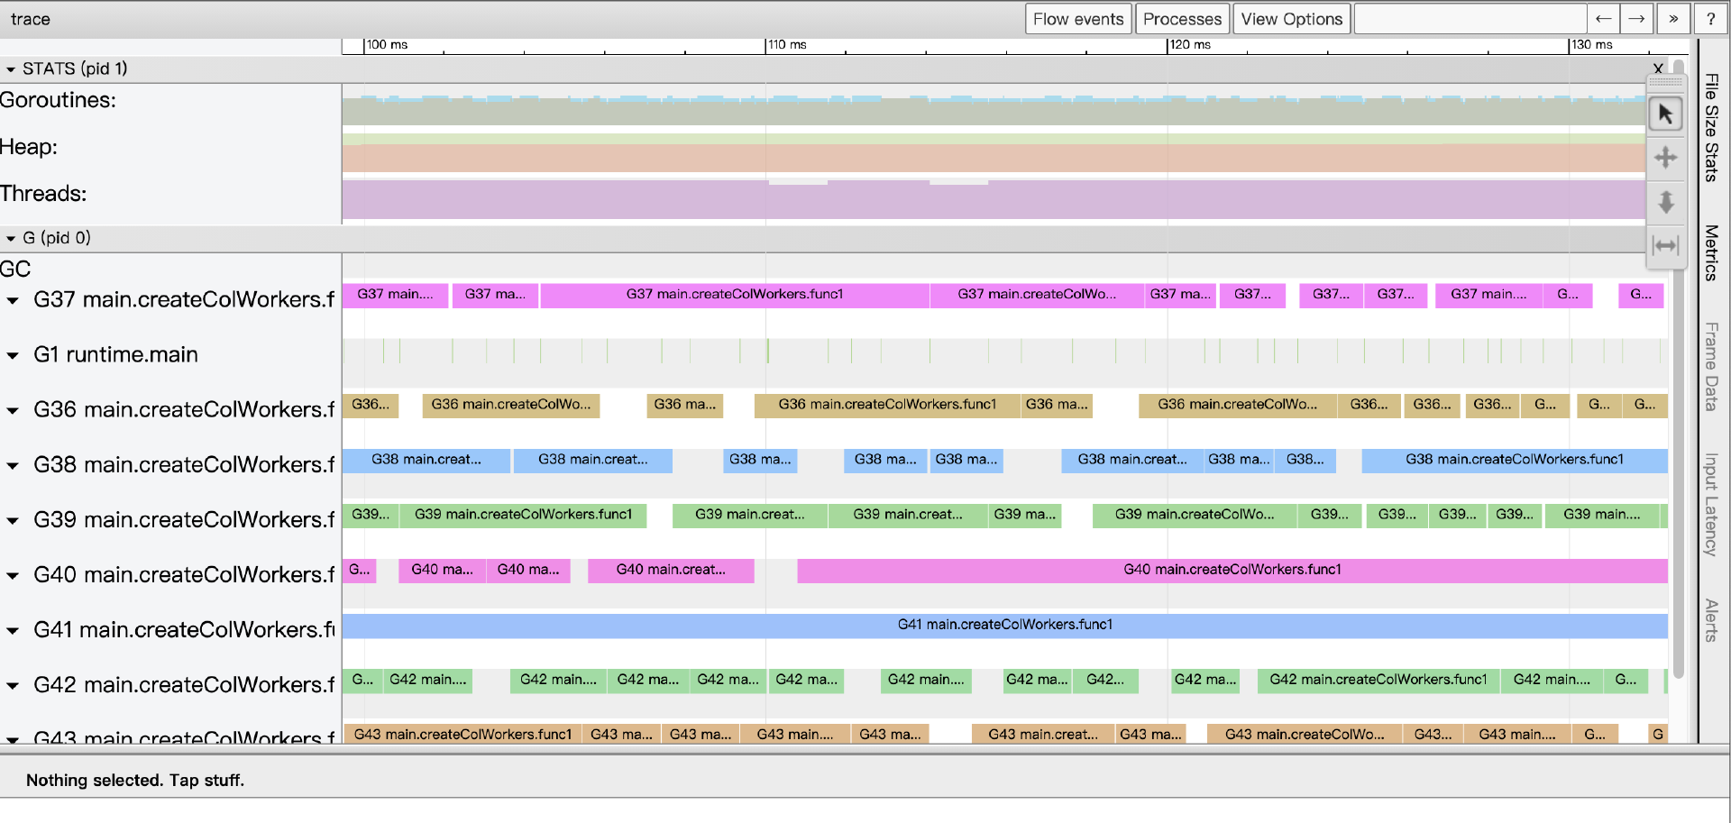Collapse the G40 main.createColWorkers track
1731x823 pixels.
click(13, 576)
